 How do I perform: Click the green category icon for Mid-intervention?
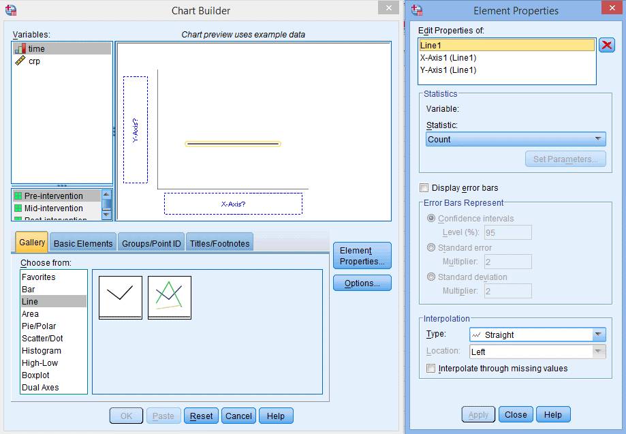point(18,208)
